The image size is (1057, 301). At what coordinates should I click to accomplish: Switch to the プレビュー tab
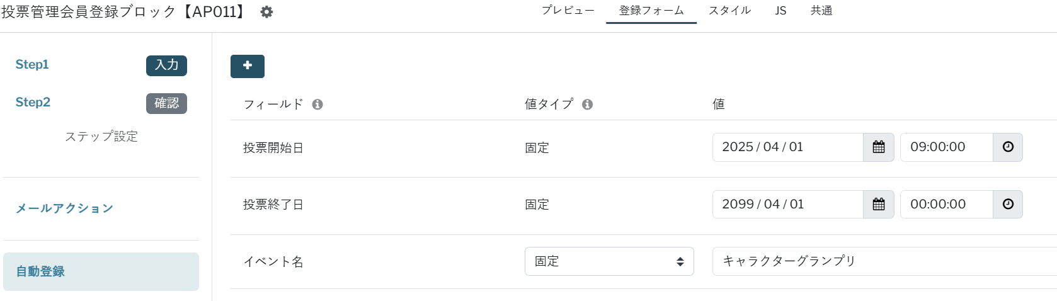[568, 11]
